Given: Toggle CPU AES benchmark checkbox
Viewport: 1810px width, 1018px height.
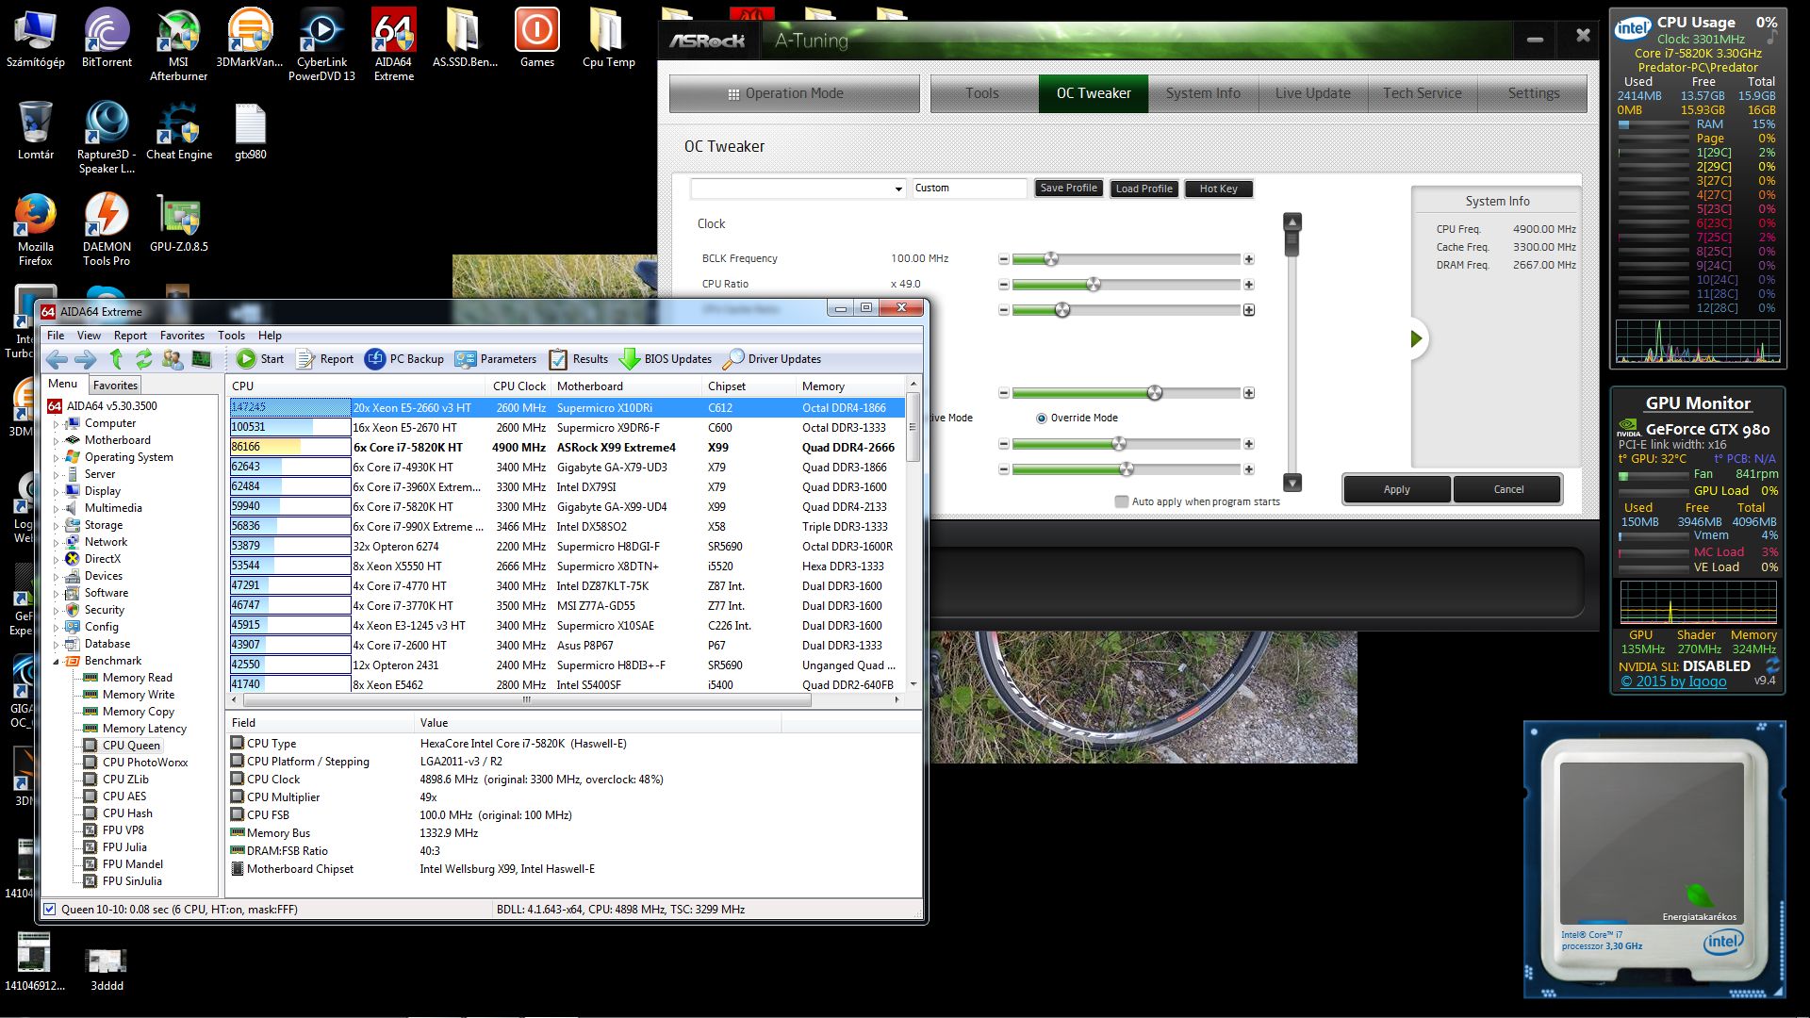Looking at the screenshot, I should click(90, 796).
